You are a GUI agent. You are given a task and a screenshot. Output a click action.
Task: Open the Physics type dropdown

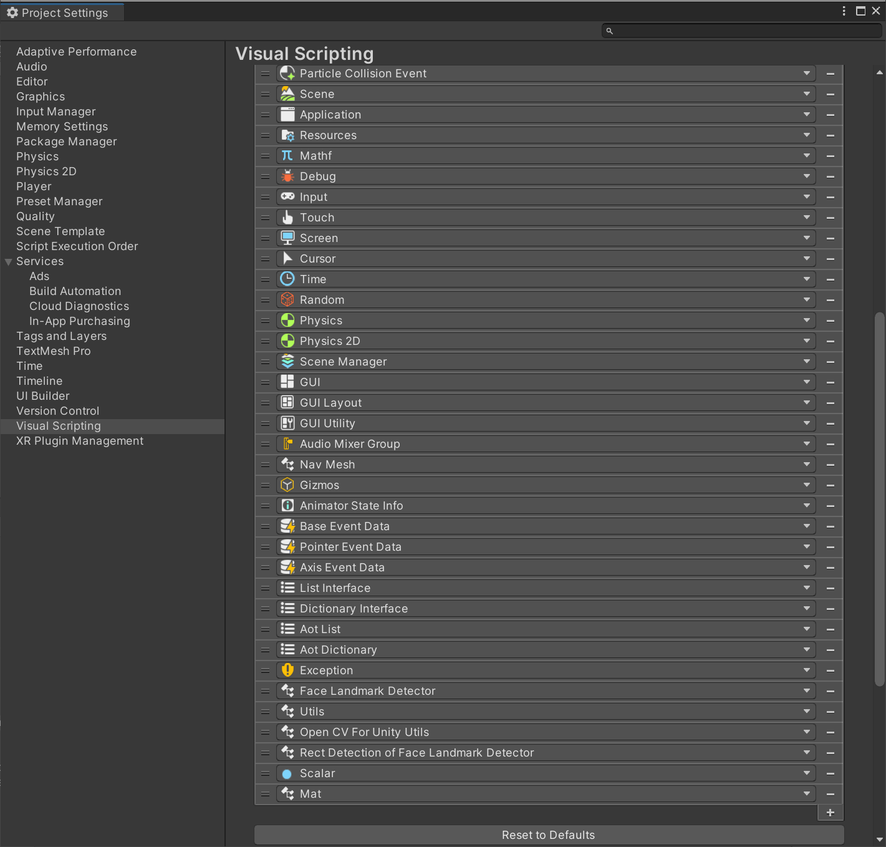(x=546, y=321)
